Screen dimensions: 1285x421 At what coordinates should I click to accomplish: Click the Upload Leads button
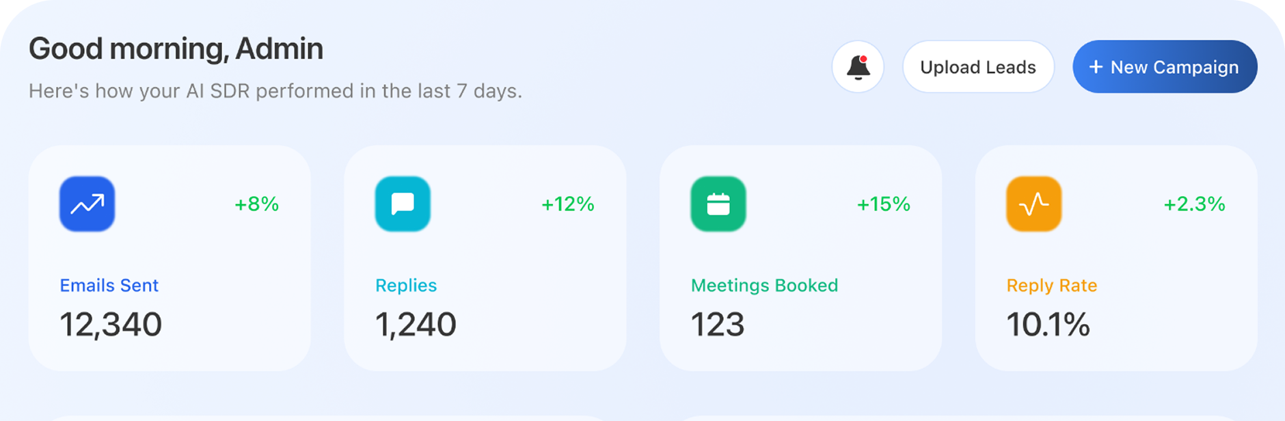tap(978, 67)
